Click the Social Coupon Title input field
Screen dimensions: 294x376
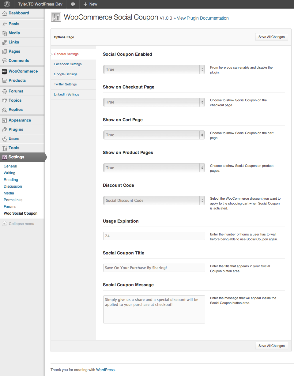(x=154, y=268)
